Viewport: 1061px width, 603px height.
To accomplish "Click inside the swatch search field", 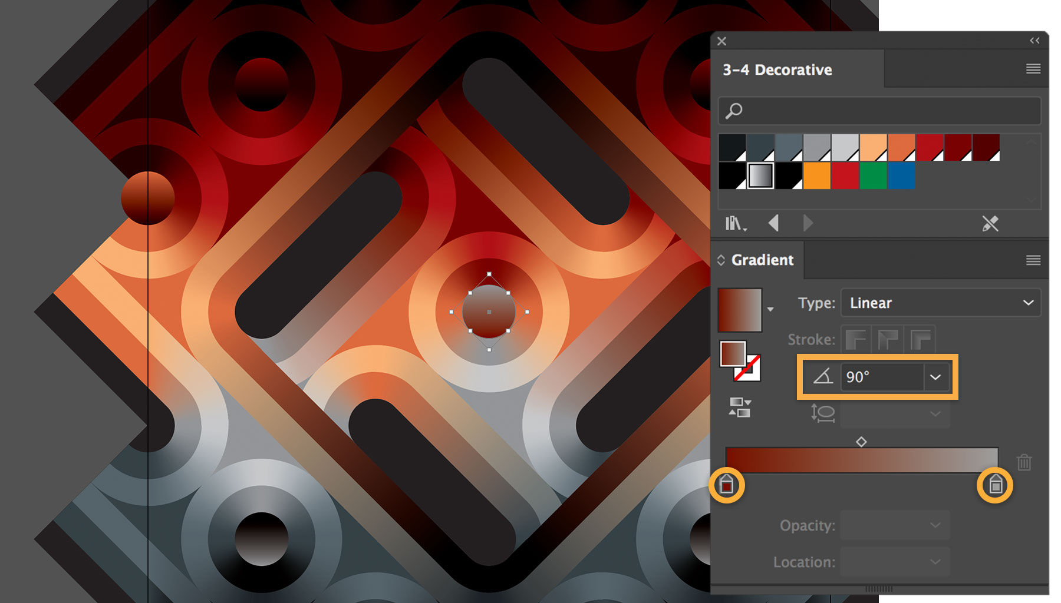I will coord(855,110).
